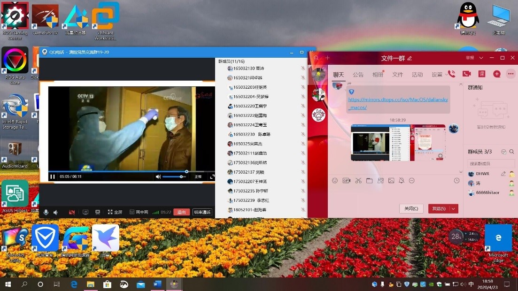Image resolution: width=518 pixels, height=291 pixels.
Task: Open the emoji picker in chat toolbar
Action: [335, 181]
